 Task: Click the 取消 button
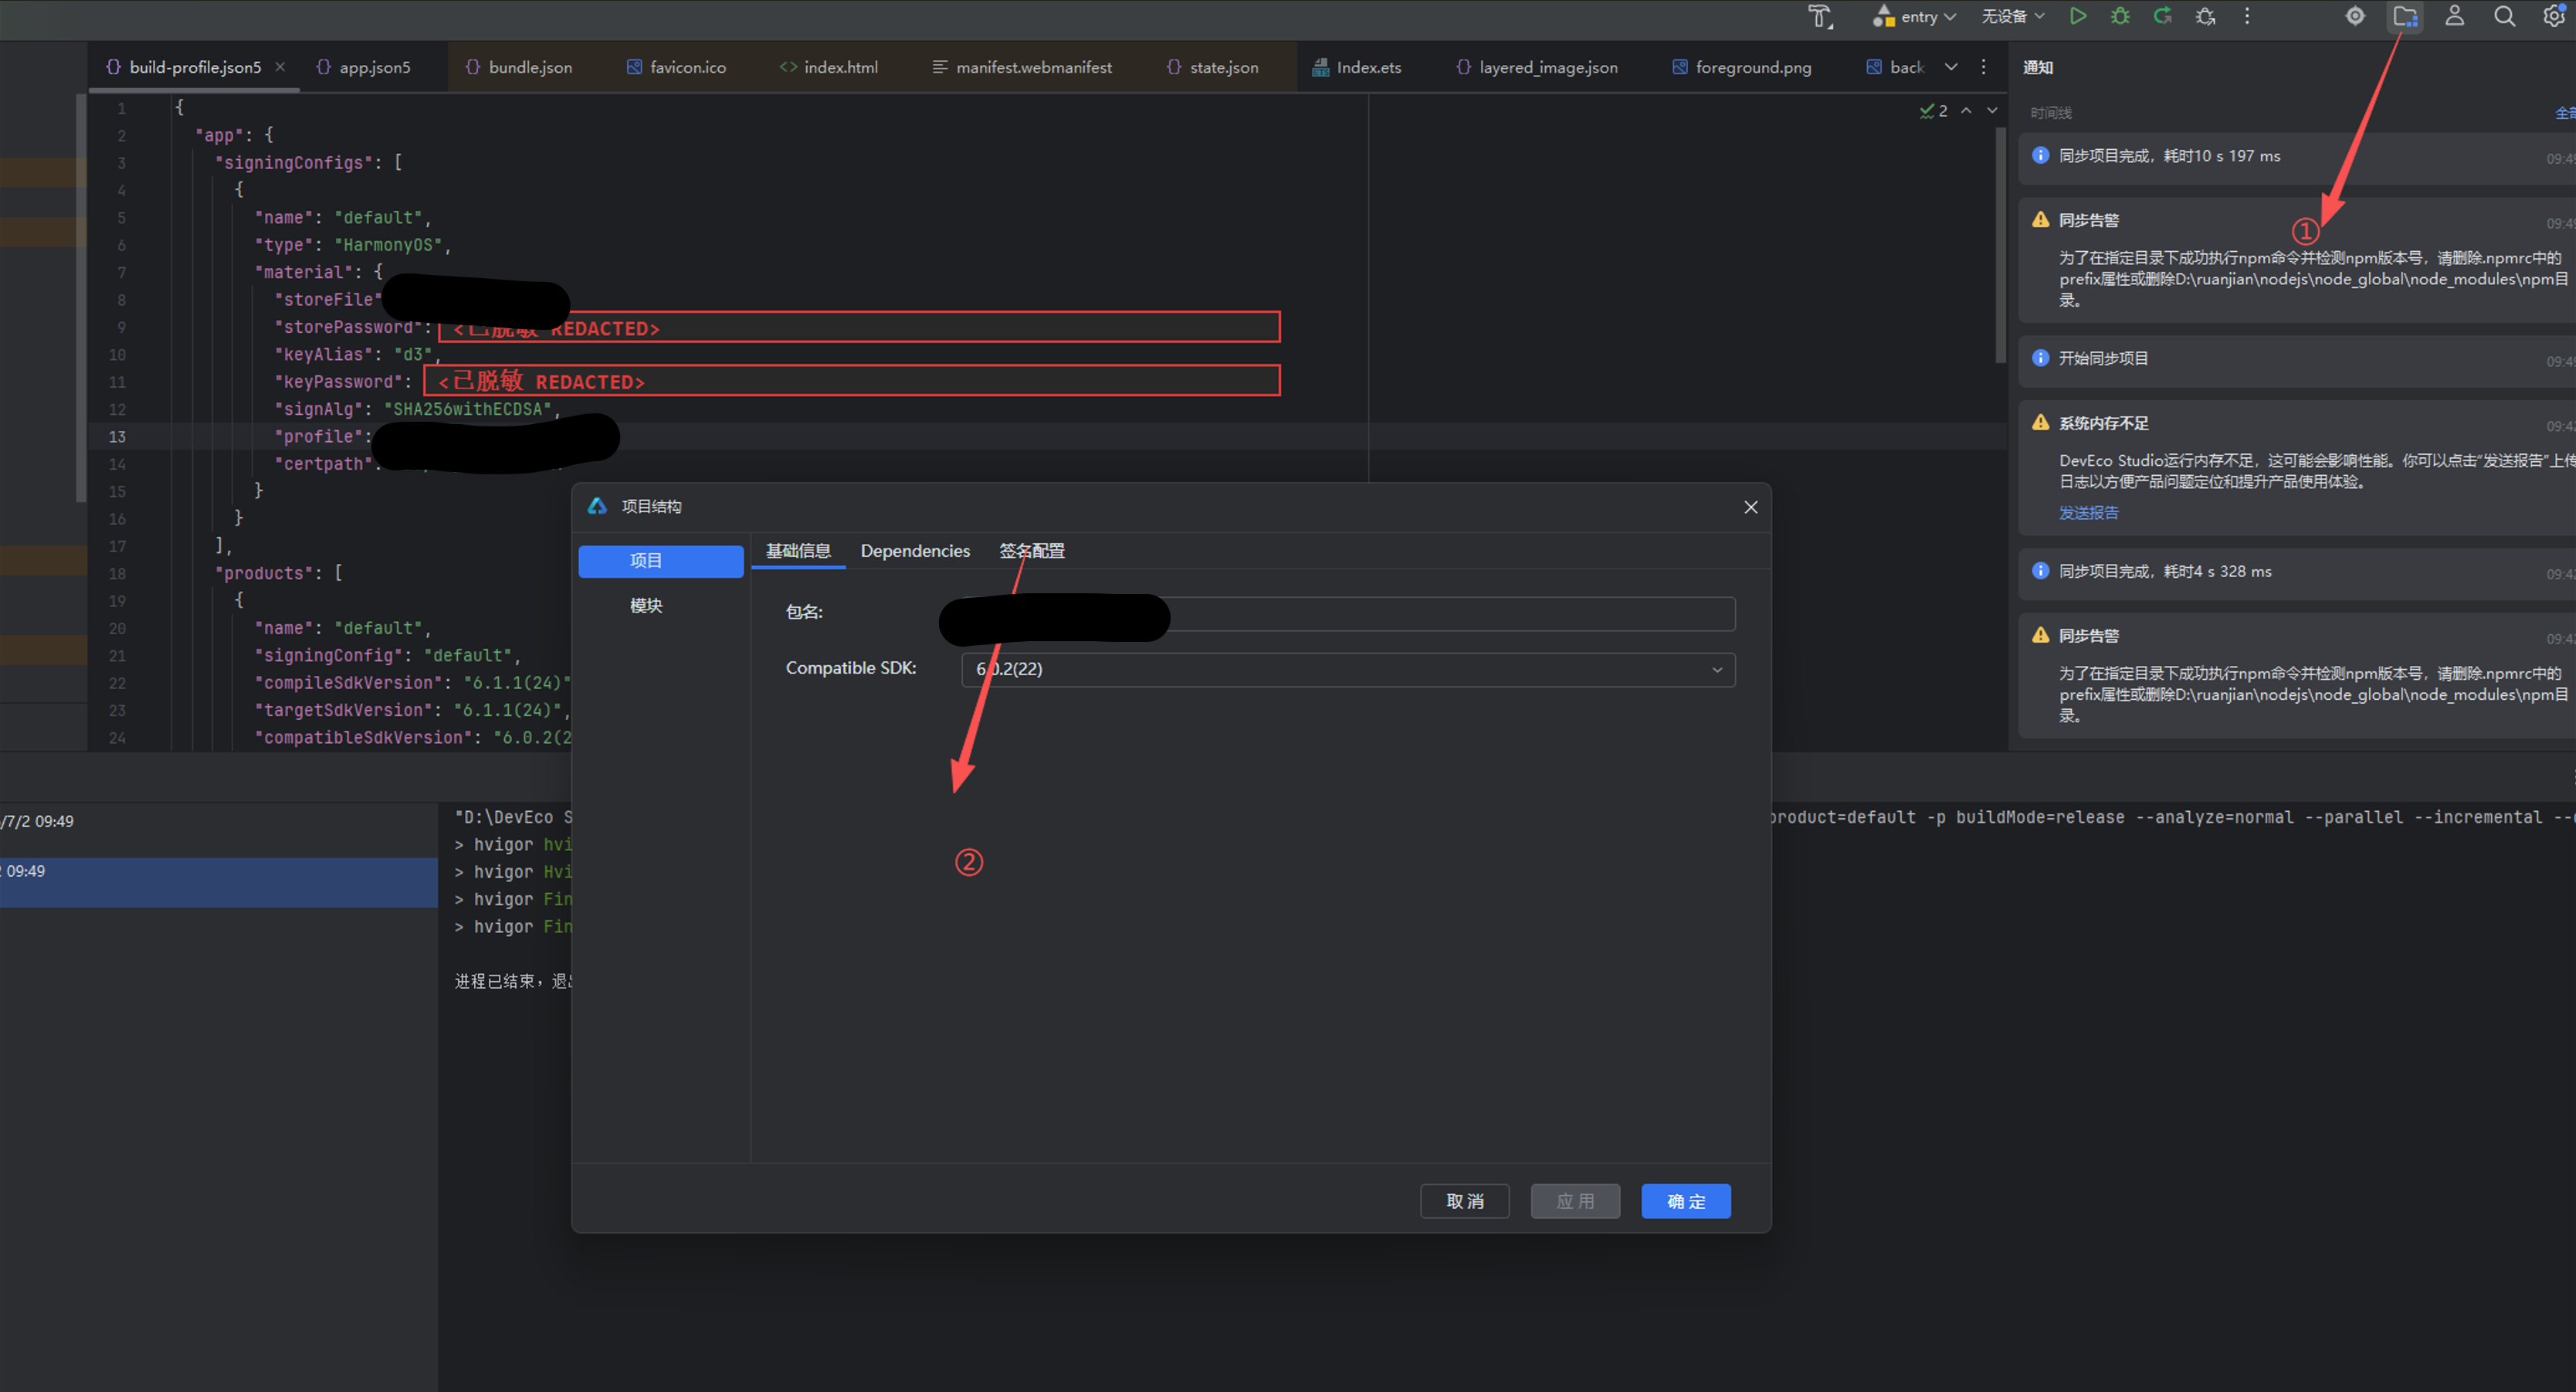tap(1465, 1201)
